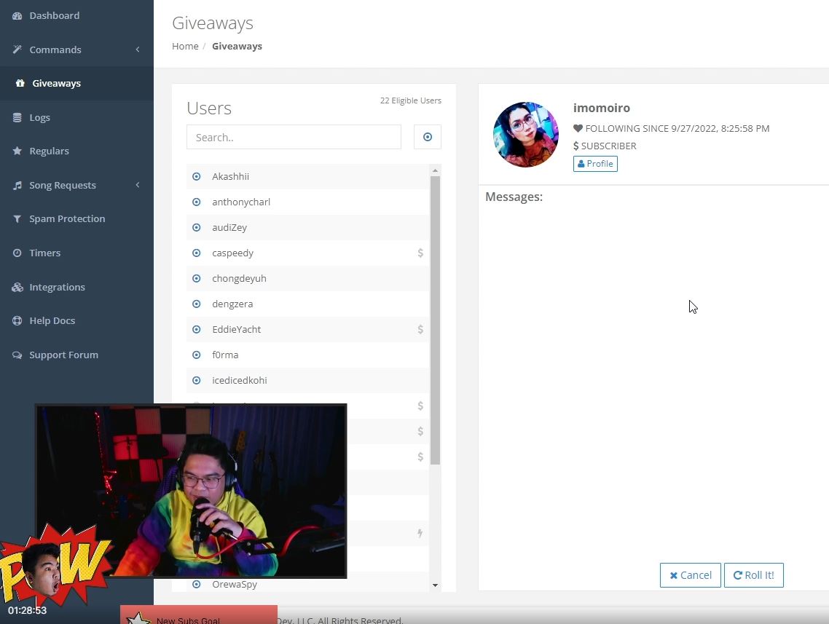Click the dollar subscriber icon beside caspeedy
The image size is (829, 624).
[x=420, y=253]
